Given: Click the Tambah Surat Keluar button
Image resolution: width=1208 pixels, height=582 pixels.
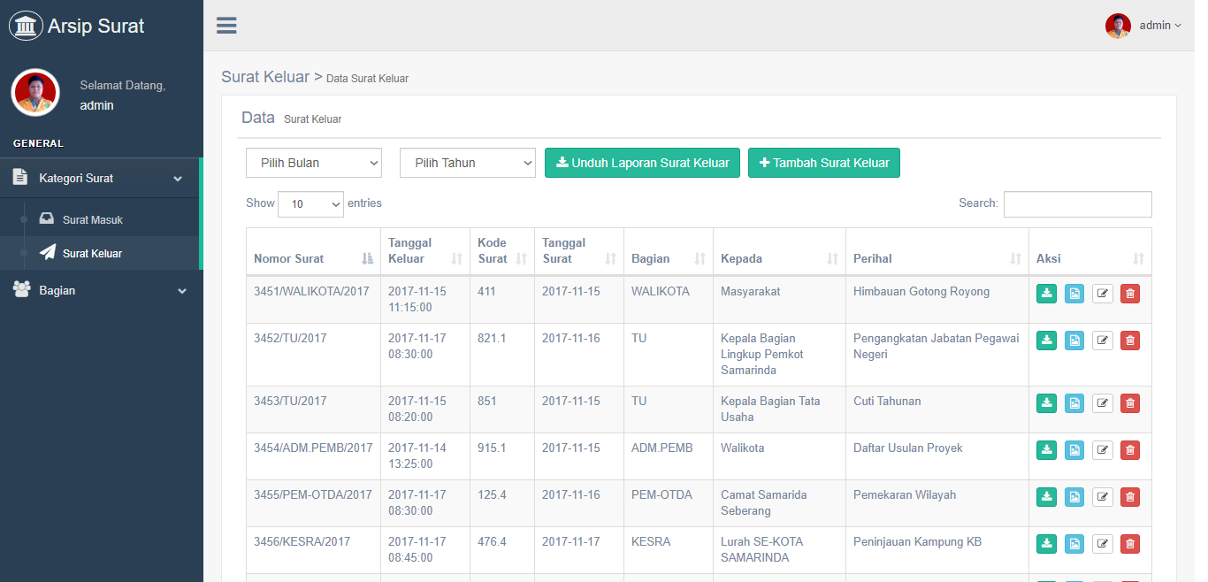Looking at the screenshot, I should [x=823, y=163].
